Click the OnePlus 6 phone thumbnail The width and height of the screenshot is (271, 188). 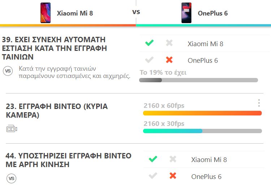click(x=186, y=13)
